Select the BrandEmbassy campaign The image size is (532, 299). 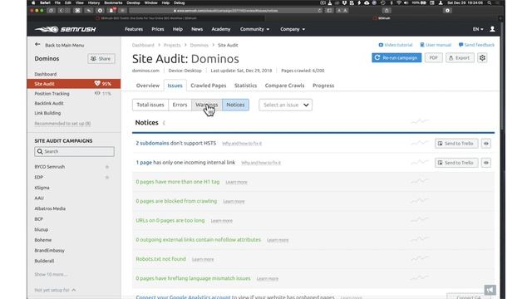pos(49,251)
